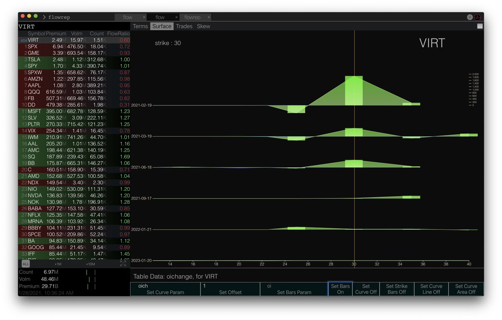502x320 pixels.
Task: Toggle Set Curve Line Off
Action: point(431,289)
